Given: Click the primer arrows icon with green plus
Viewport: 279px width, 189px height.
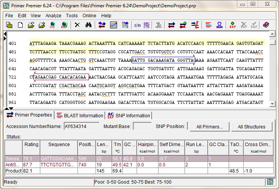Looking at the screenshot, I should (183, 25).
